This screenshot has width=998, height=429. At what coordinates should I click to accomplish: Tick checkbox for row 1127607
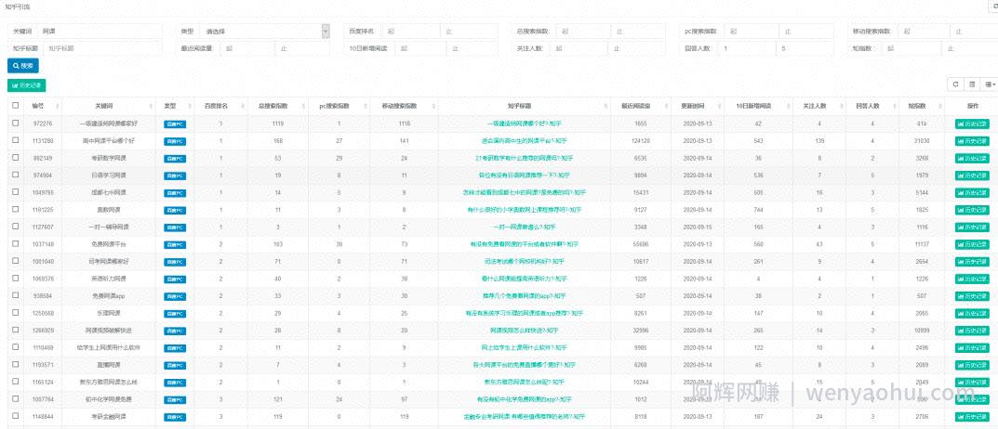(15, 227)
